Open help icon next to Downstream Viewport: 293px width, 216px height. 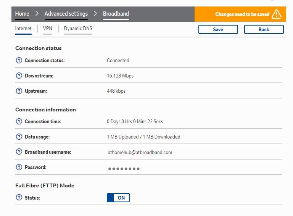(x=19, y=76)
